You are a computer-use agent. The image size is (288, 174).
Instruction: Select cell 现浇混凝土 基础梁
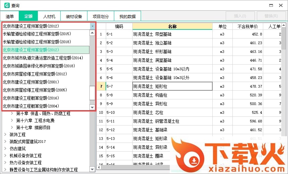point(172,130)
